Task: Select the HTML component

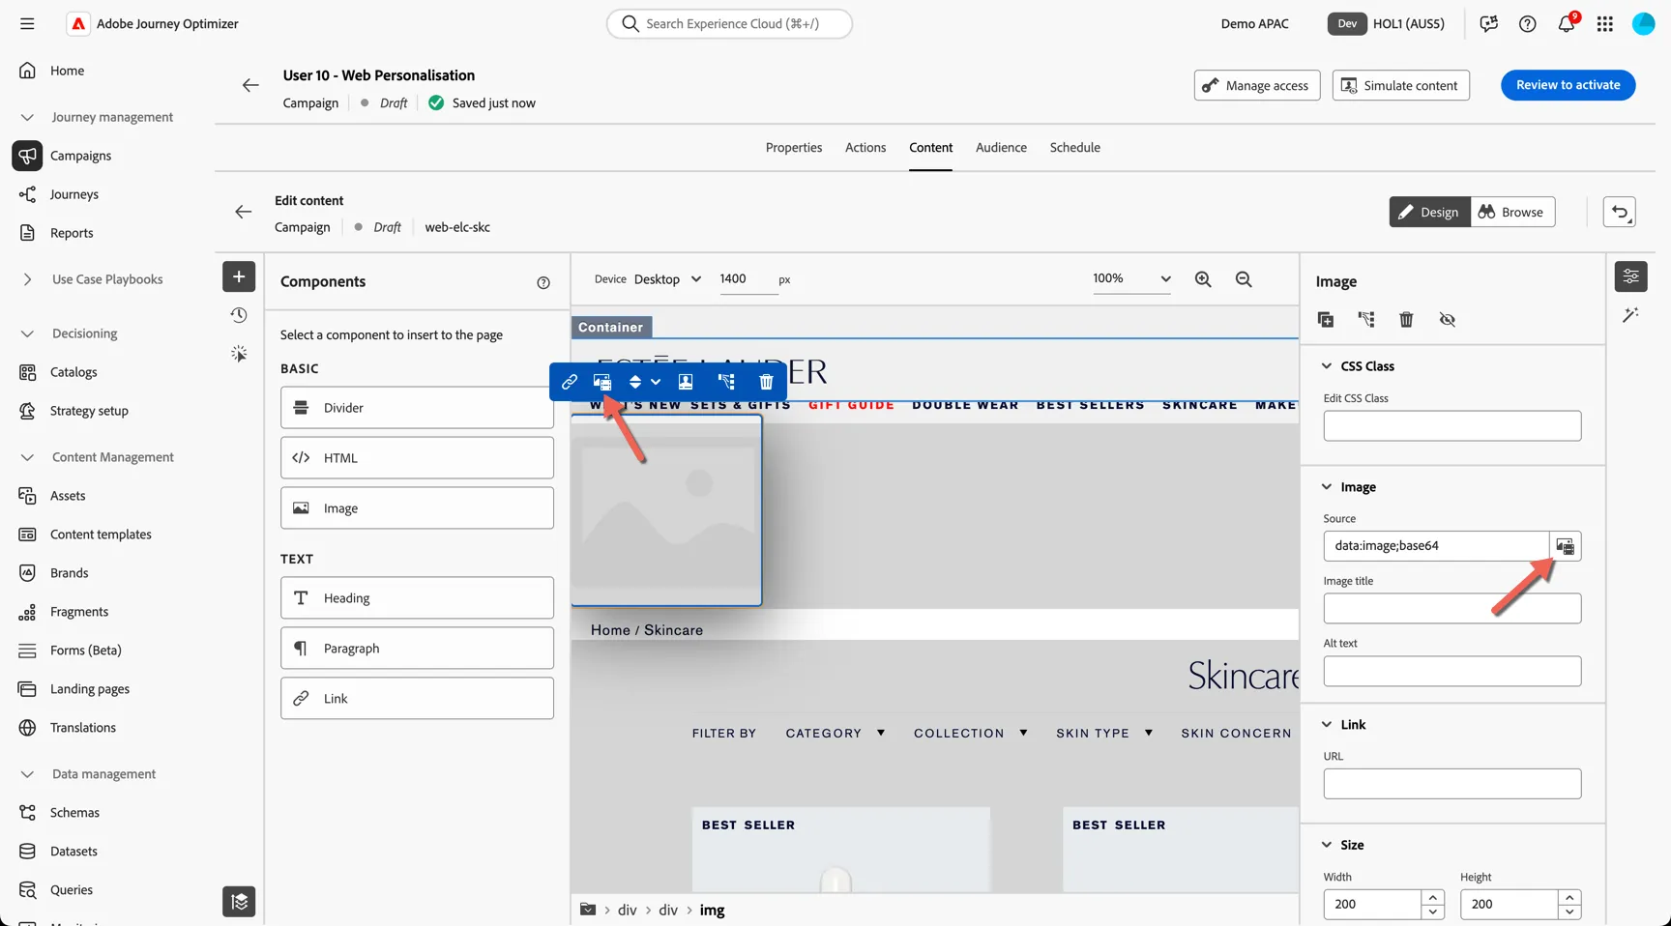Action: pyautogui.click(x=417, y=458)
